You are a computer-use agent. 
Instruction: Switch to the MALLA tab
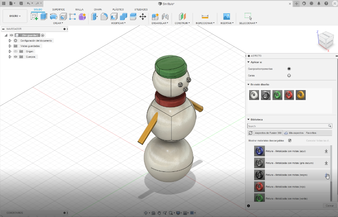click(79, 9)
